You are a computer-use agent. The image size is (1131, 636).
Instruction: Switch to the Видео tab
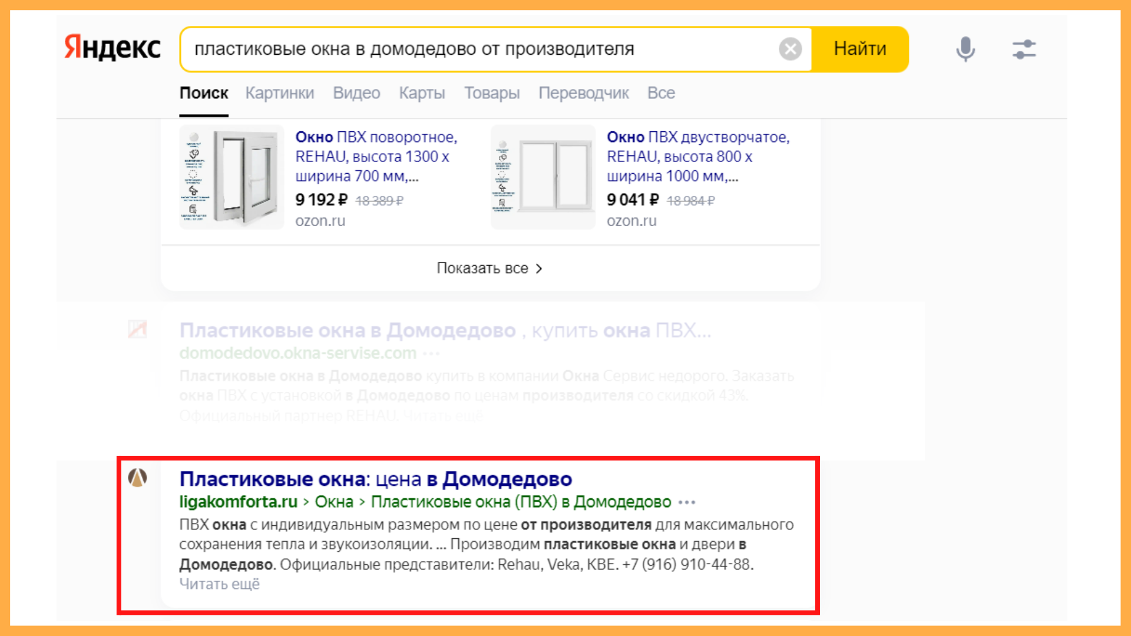[356, 93]
